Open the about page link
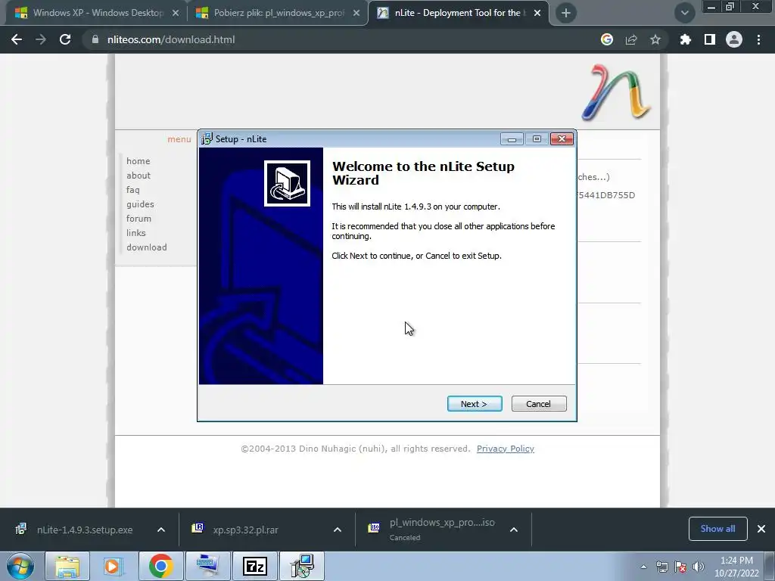Screen dimensions: 775x581 (139, 176)
